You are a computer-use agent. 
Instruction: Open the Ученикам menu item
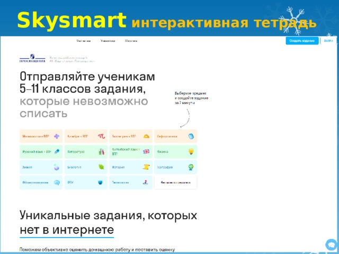click(x=108, y=41)
